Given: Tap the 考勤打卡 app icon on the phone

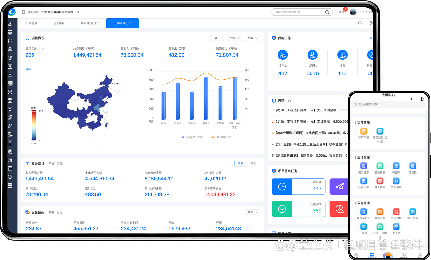Looking at the screenshot, I should (412, 212).
